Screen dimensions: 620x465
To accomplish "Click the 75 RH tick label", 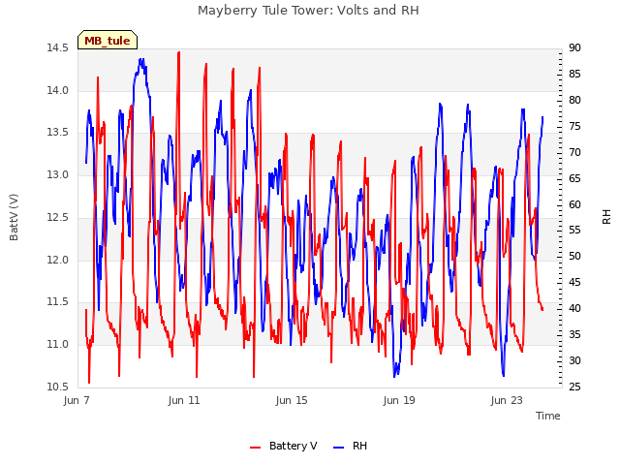I will 574,127.
